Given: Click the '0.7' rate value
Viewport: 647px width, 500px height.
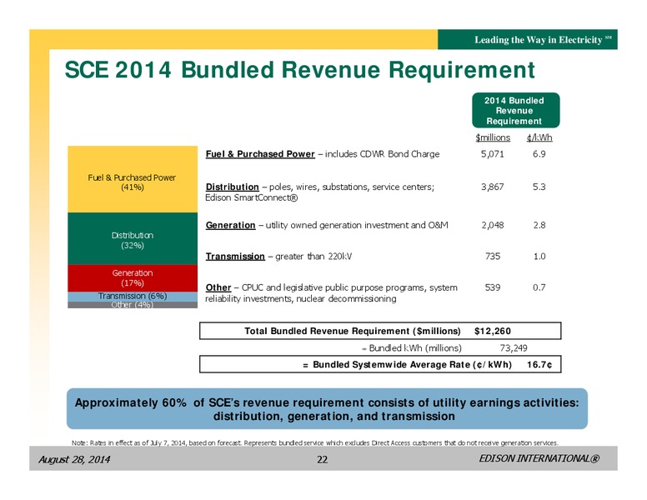Looking at the screenshot, I should click(539, 287).
